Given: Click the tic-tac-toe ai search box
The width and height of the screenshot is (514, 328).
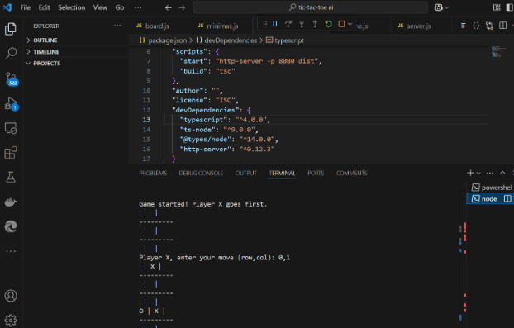Looking at the screenshot, I should tap(310, 7).
